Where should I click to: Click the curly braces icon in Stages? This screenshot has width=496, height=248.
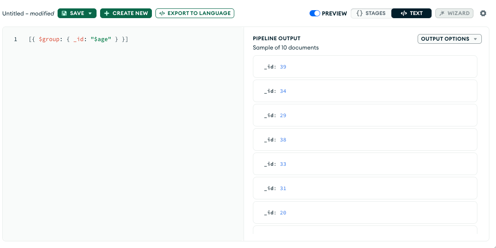pos(360,13)
